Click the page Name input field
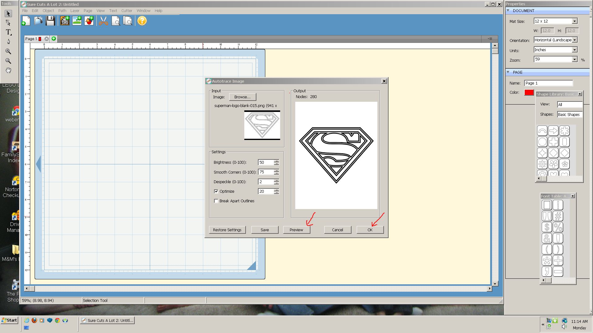This screenshot has height=333, width=593. click(x=549, y=83)
